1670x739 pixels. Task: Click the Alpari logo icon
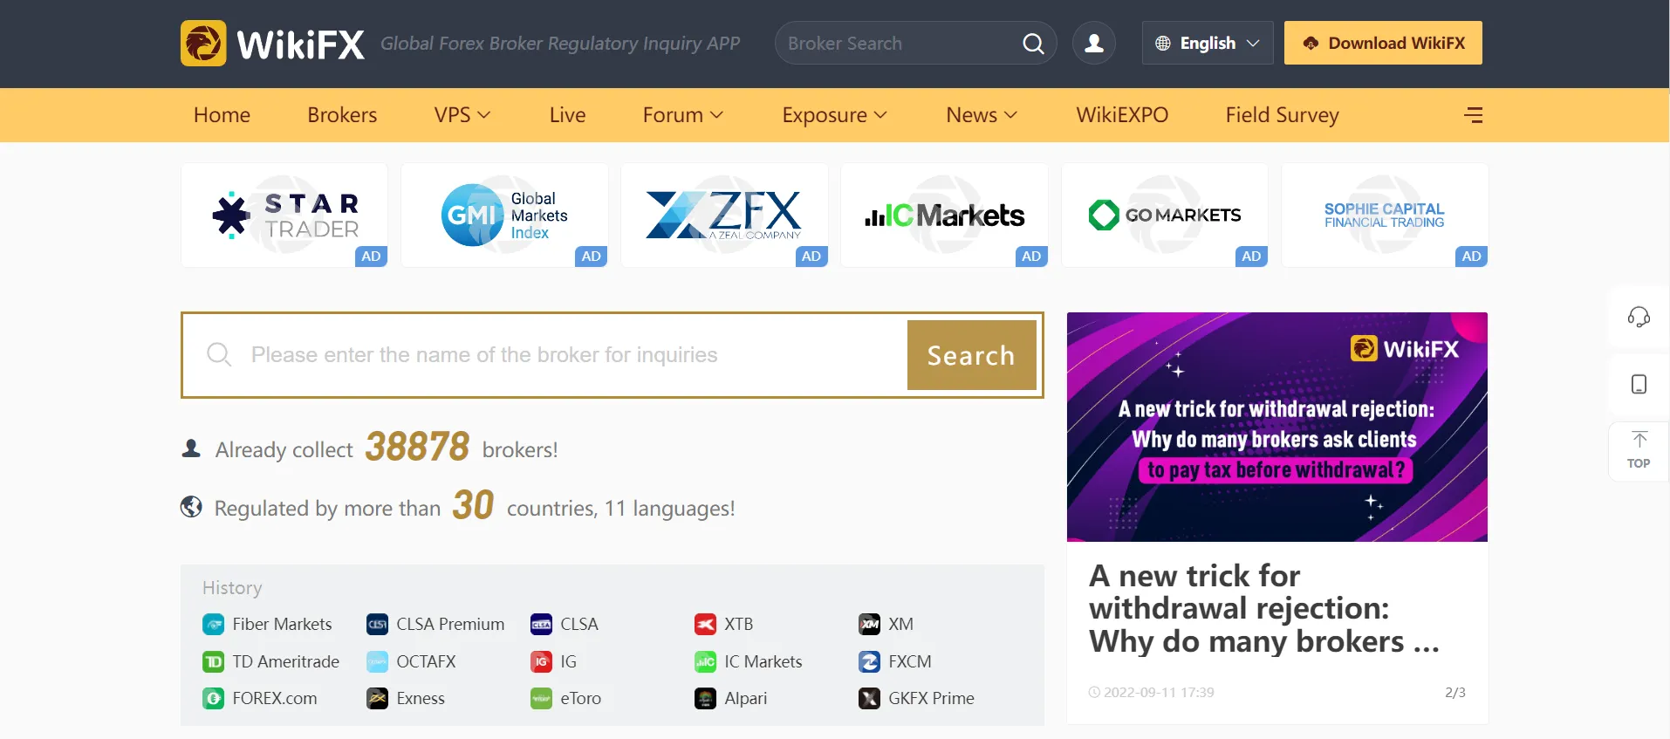click(705, 699)
